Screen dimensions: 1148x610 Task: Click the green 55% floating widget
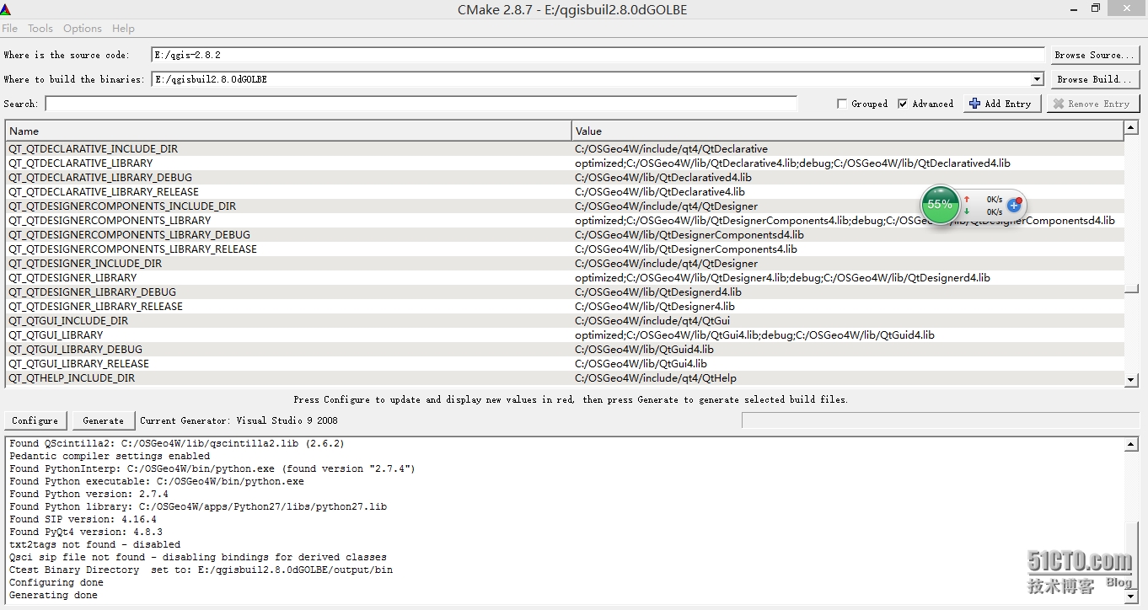point(939,205)
